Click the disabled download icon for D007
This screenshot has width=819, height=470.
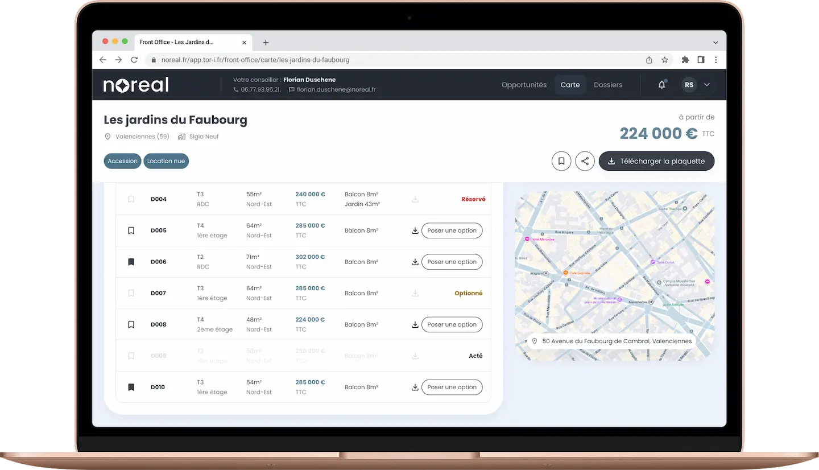[415, 293]
